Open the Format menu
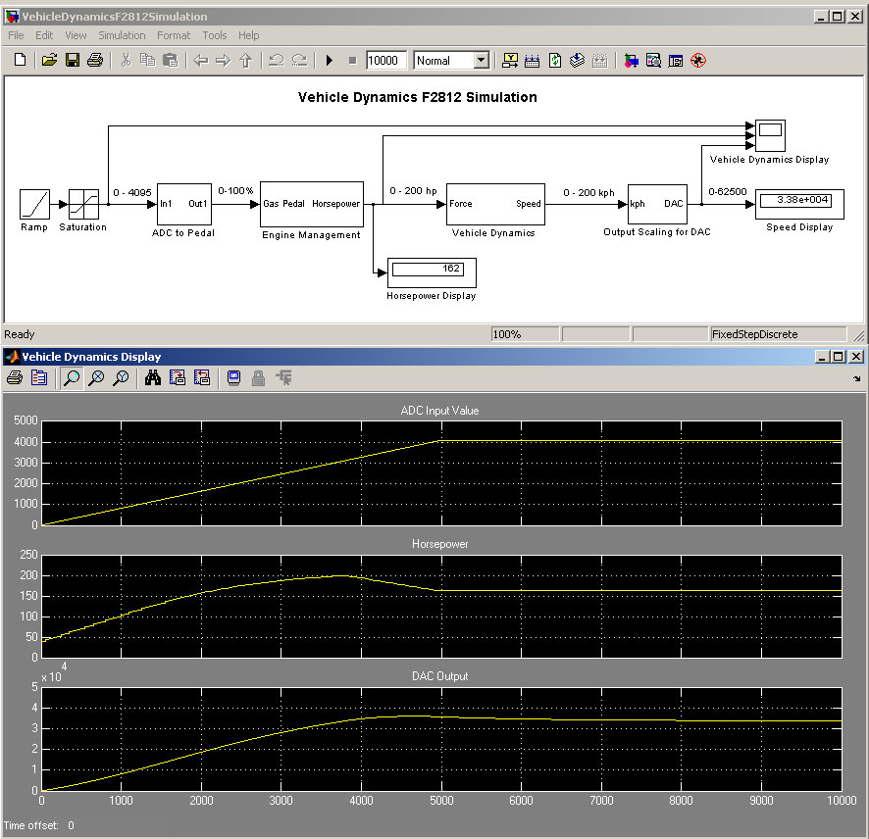The image size is (869, 839). 174,35
